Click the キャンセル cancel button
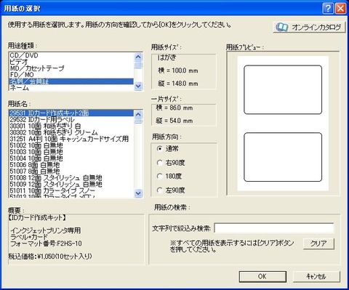The width and height of the screenshot is (349, 290). [x=316, y=276]
